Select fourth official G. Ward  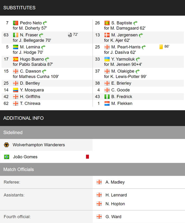[113, 217]
